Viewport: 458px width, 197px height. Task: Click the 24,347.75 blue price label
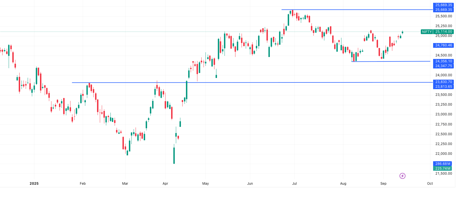[x=443, y=66]
